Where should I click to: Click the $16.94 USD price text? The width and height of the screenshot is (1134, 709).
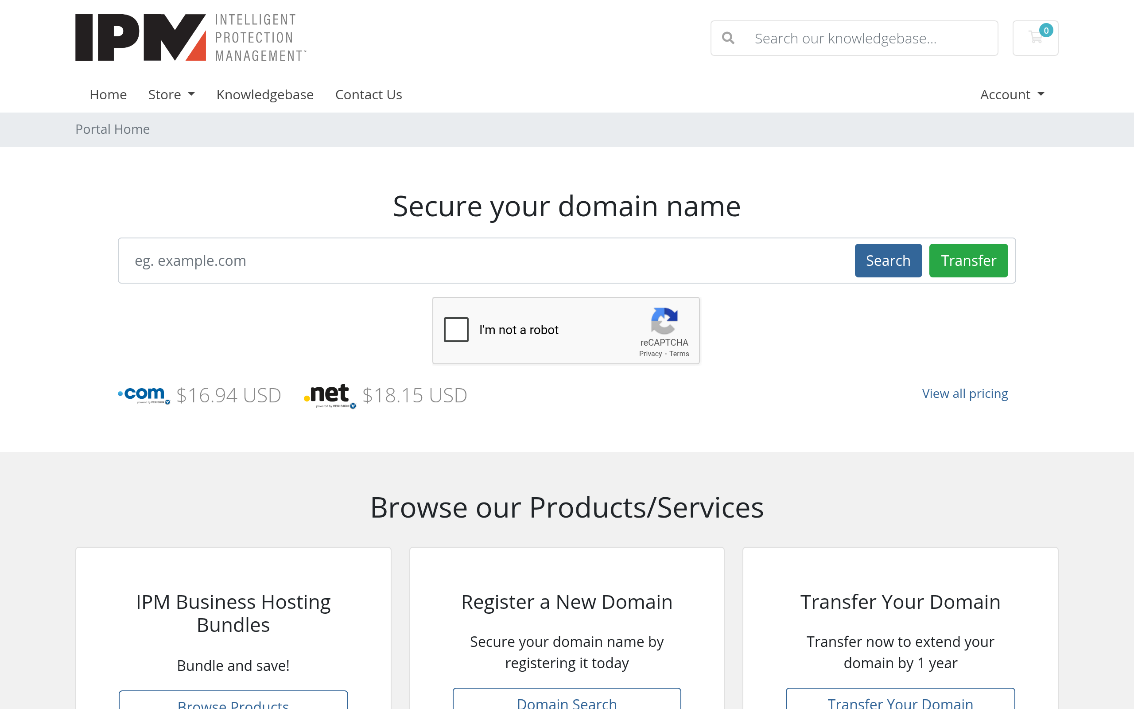click(229, 395)
